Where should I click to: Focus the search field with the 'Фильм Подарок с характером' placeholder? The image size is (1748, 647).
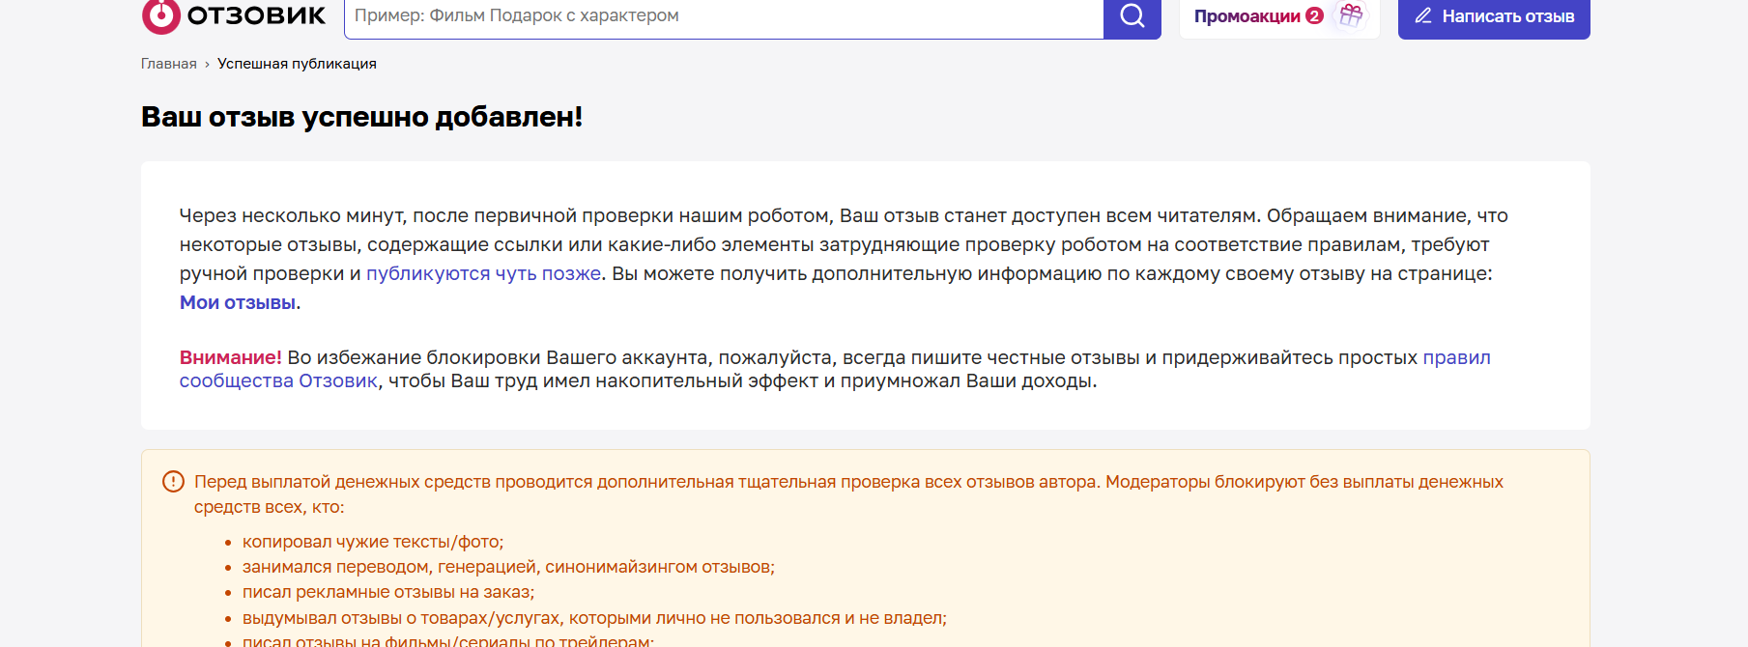(x=724, y=16)
